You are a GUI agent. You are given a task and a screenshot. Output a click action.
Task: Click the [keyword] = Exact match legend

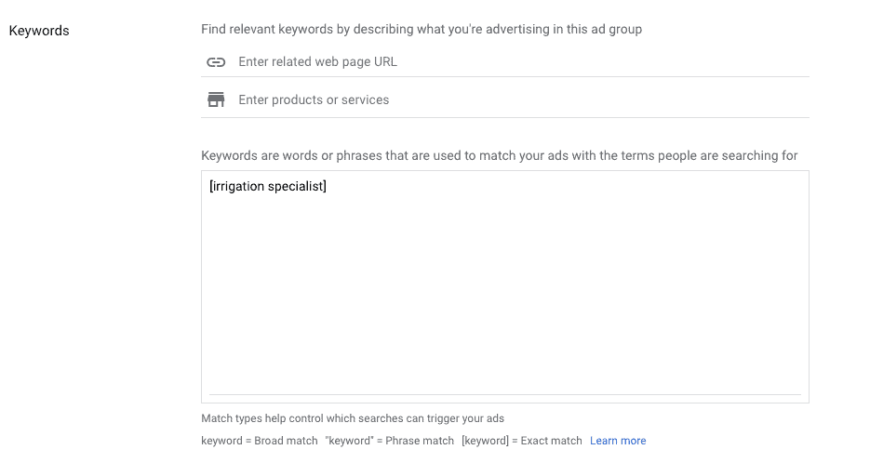tap(522, 441)
